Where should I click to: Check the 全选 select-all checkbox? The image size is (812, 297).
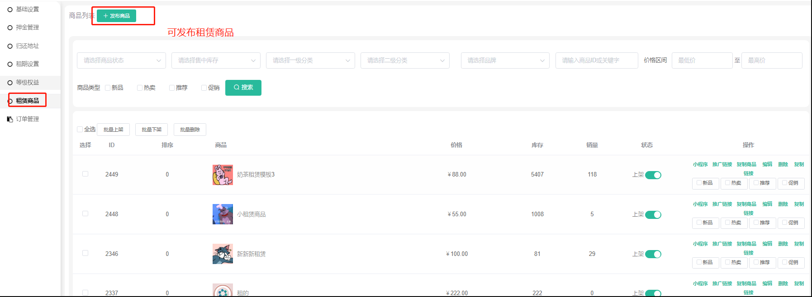80,130
